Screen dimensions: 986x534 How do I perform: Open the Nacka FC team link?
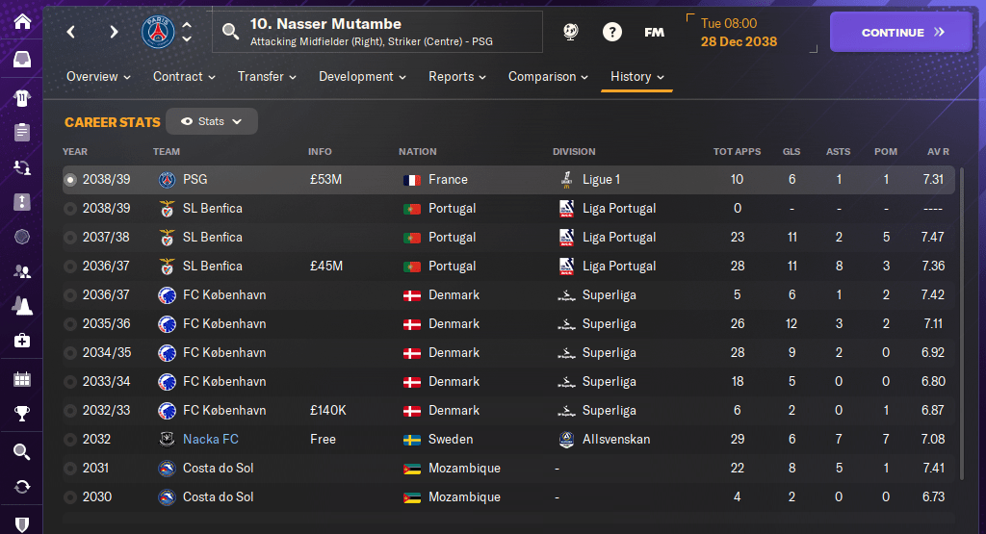(211, 440)
